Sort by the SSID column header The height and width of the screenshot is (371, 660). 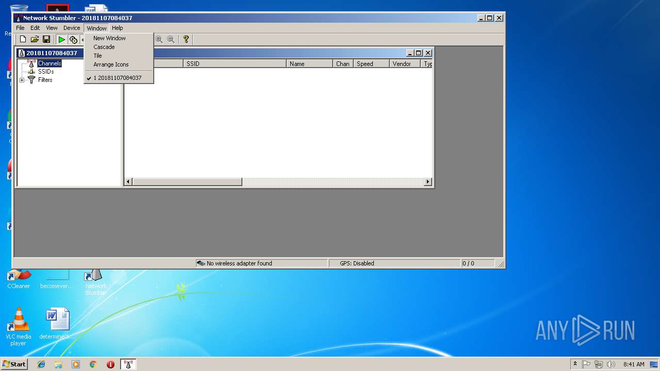coord(235,64)
